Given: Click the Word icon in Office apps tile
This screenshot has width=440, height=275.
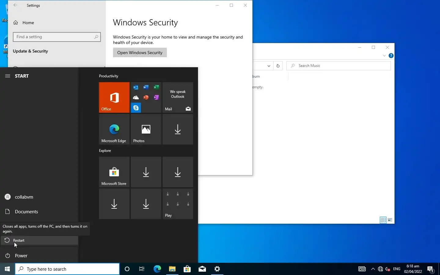Looking at the screenshot, I should (146, 87).
